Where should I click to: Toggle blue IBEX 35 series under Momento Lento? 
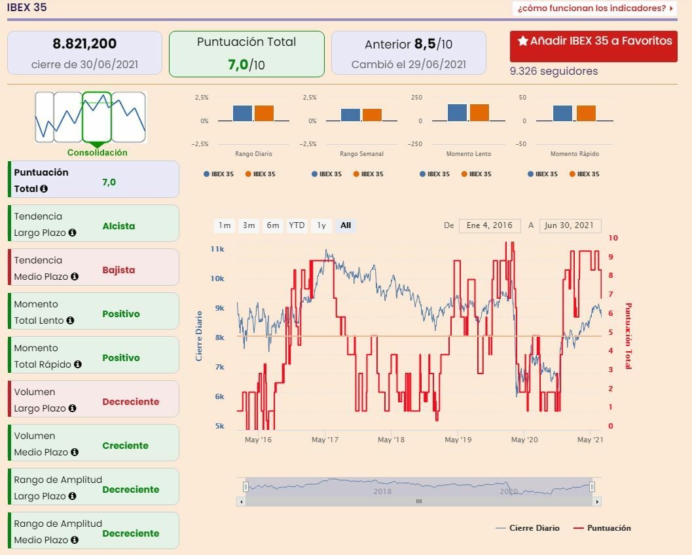point(435,174)
